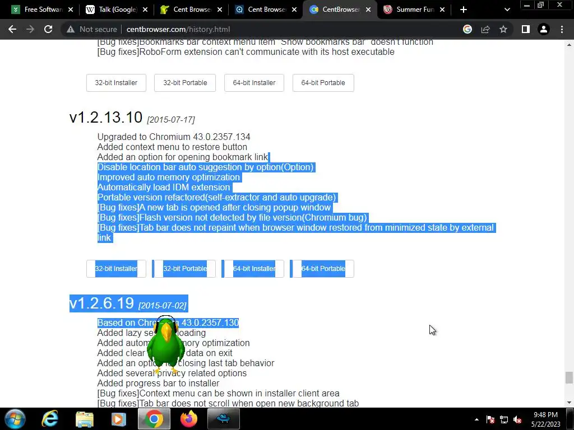This screenshot has width=574, height=430.
Task: Download highlighted 64-bit Portable for v1.2.13.10
Action: point(323,269)
